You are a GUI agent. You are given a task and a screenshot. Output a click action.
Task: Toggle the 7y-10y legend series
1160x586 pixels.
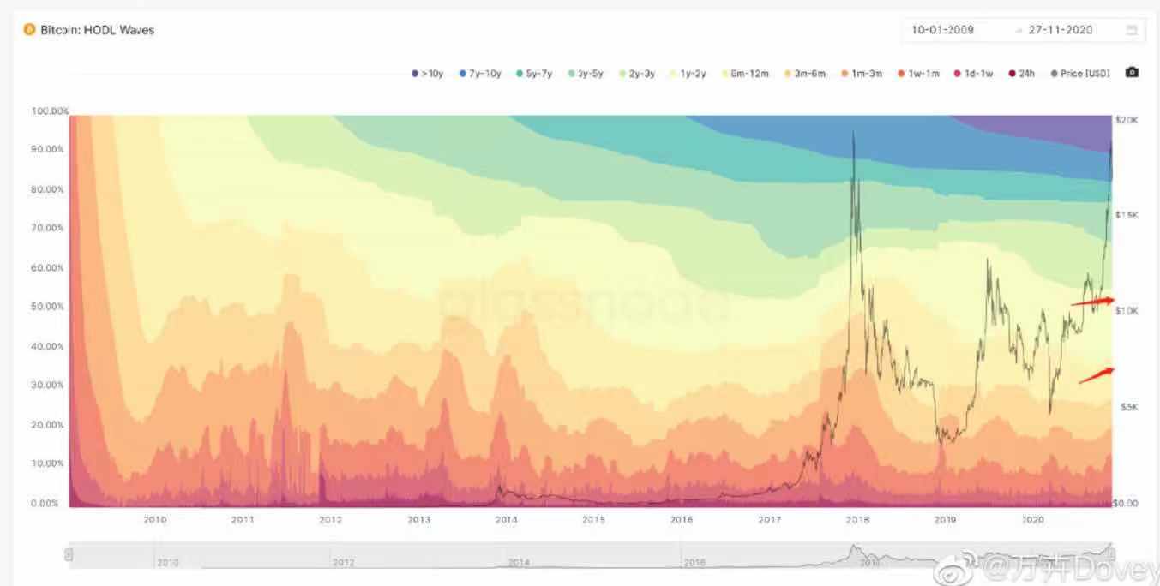(480, 74)
